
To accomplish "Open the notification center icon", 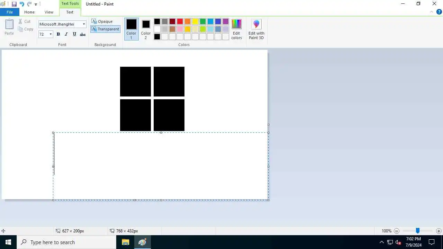I will click(432, 242).
